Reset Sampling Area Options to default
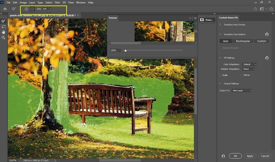This screenshot has height=162, width=275. pyautogui.click(x=267, y=34)
